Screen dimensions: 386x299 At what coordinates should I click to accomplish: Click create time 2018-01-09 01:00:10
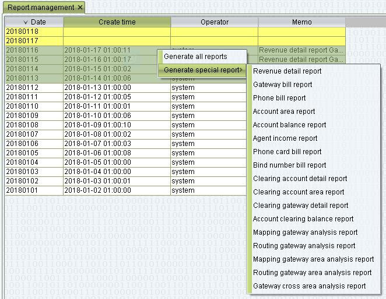pyautogui.click(x=117, y=125)
